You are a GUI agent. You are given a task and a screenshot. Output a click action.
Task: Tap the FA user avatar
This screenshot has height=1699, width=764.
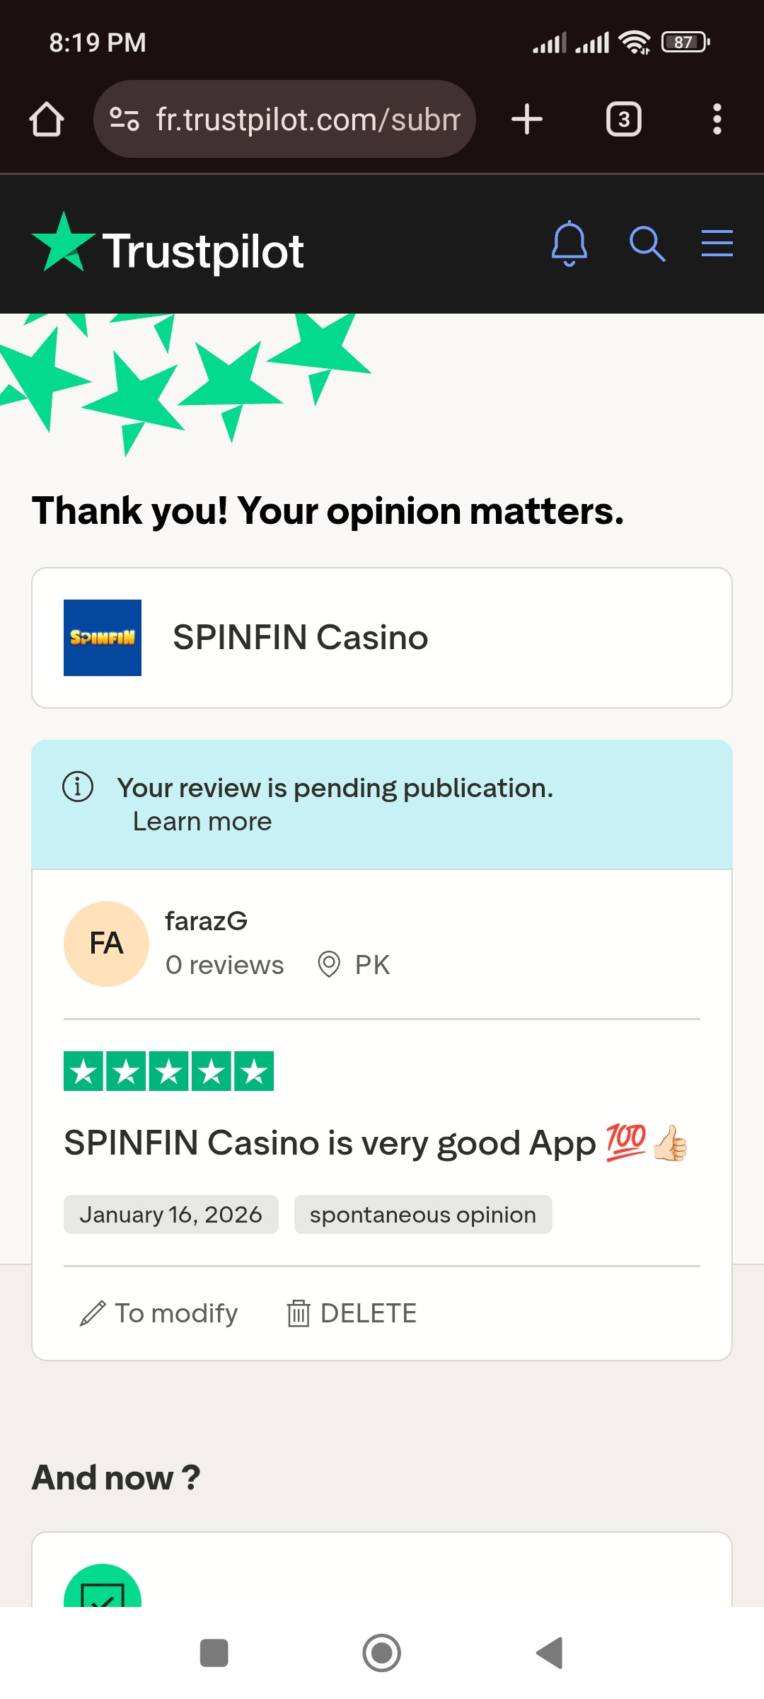[106, 944]
